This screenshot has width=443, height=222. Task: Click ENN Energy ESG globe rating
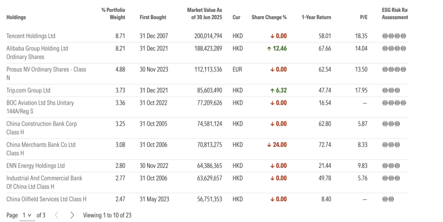tap(391, 166)
